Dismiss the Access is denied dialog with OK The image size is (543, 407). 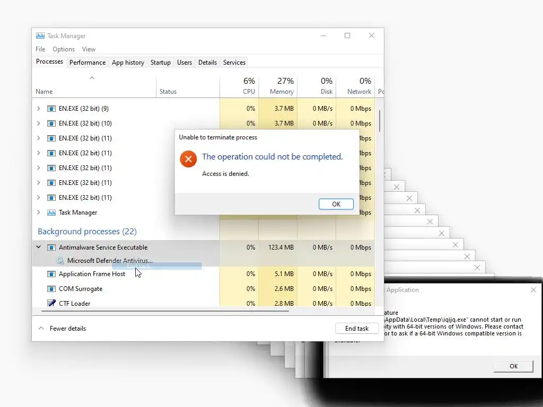coord(336,204)
